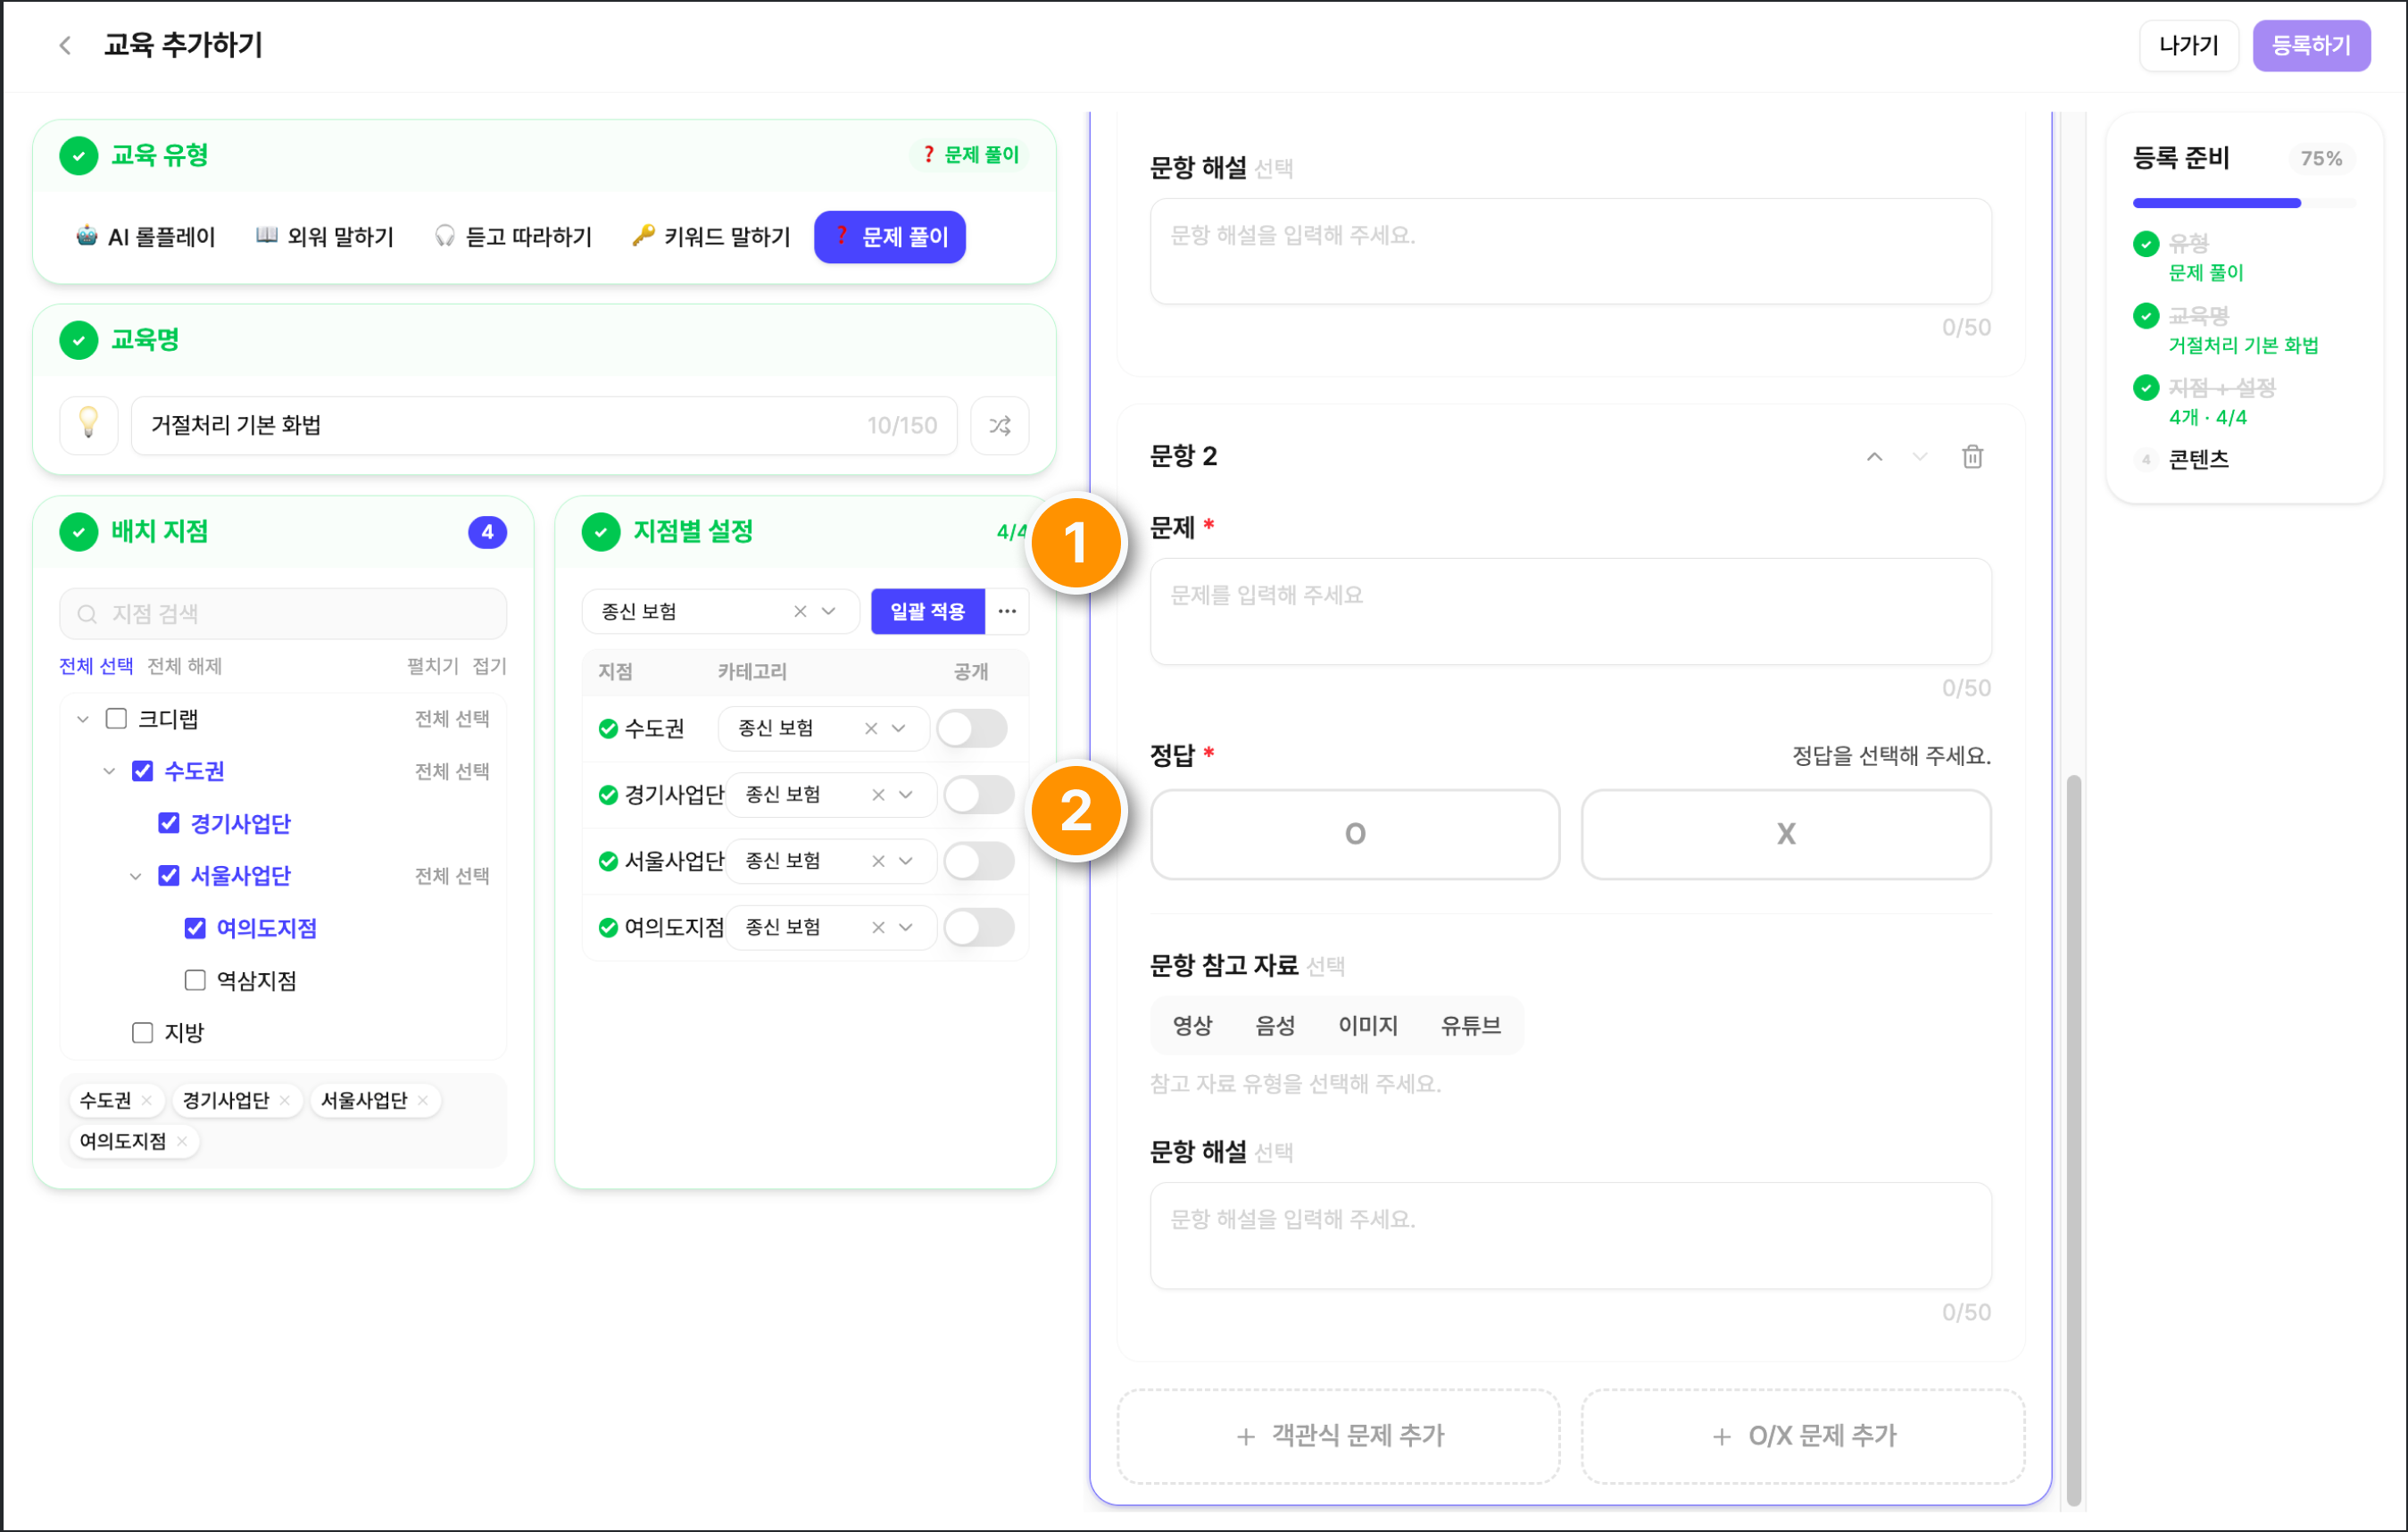Remove the 여의도지점 tag chip
The image size is (2408, 1532).
pos(182,1141)
